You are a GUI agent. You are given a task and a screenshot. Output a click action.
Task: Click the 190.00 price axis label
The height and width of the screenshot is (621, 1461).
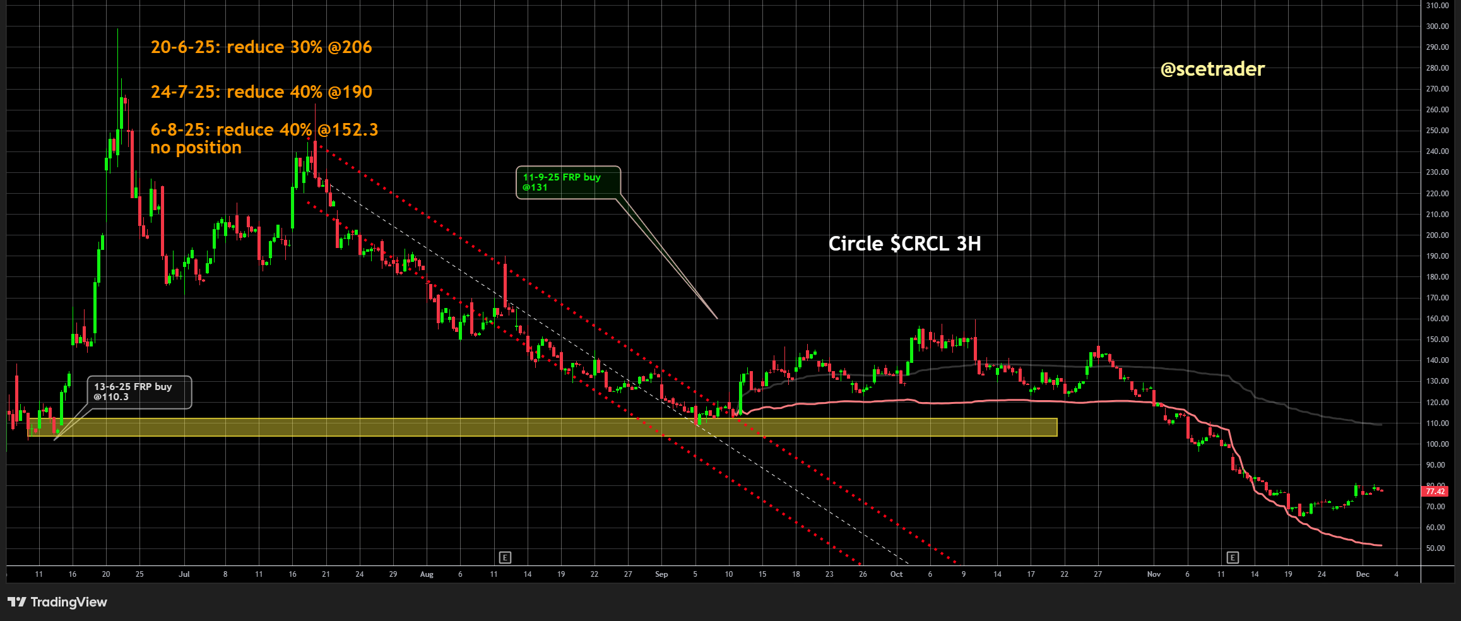coord(1437,256)
